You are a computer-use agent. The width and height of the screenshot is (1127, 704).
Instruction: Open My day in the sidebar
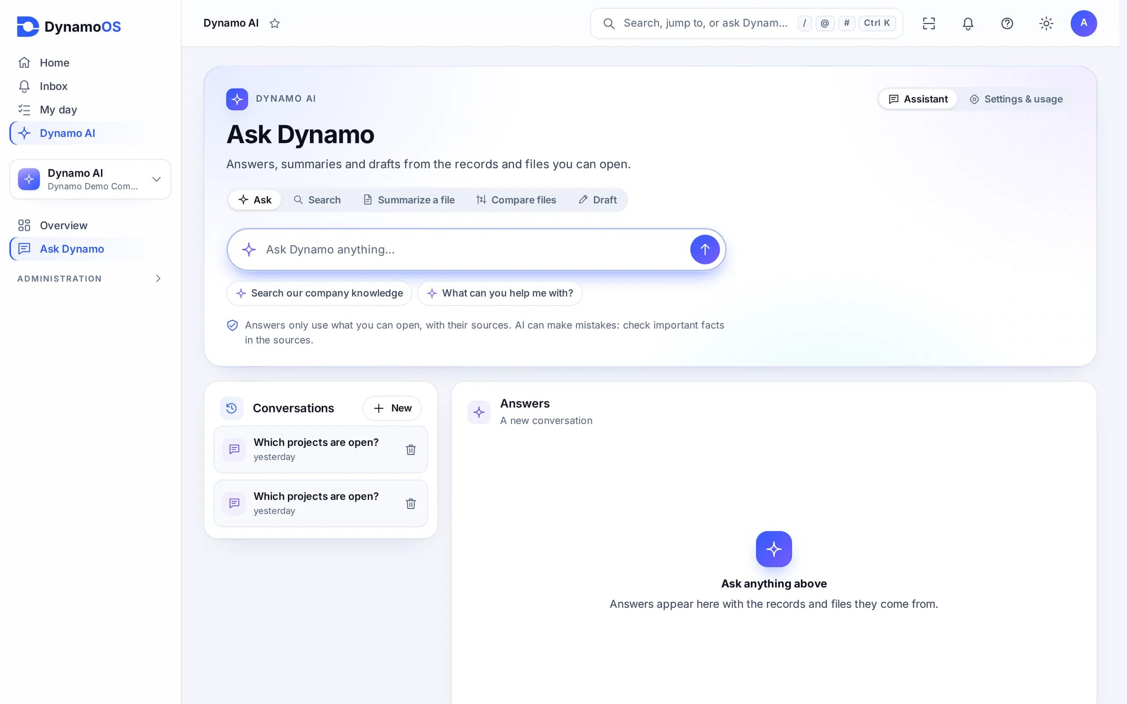pos(90,109)
